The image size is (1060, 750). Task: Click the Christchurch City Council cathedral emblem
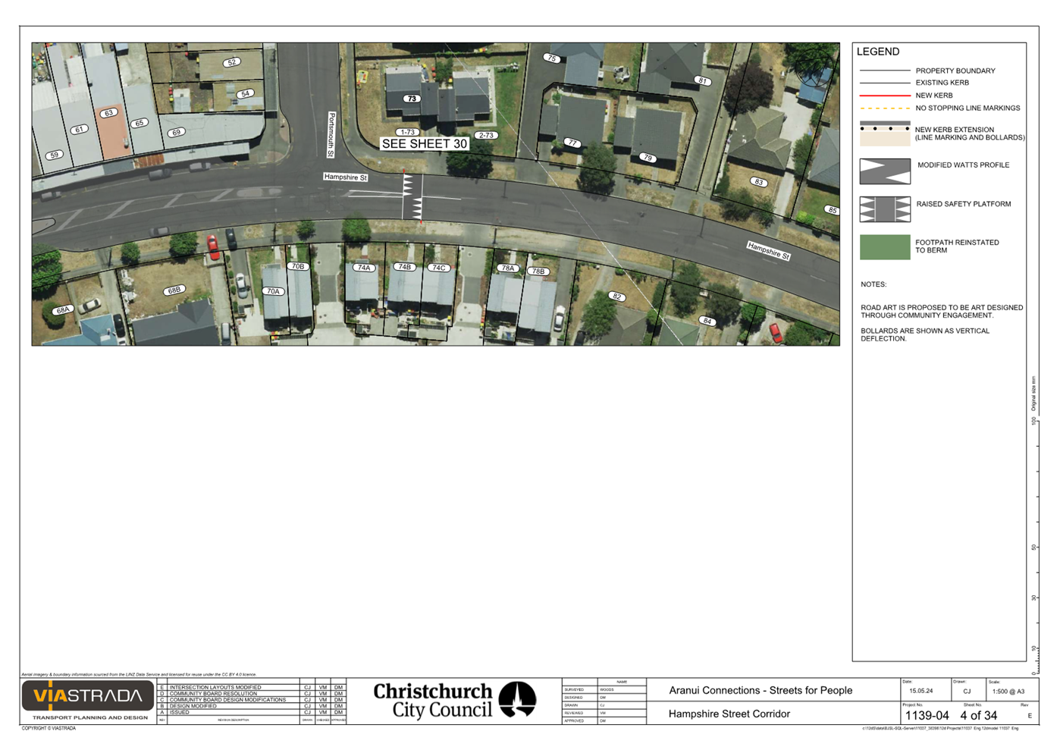517,699
